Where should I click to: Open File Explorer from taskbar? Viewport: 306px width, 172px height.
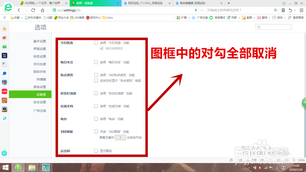(32, 167)
